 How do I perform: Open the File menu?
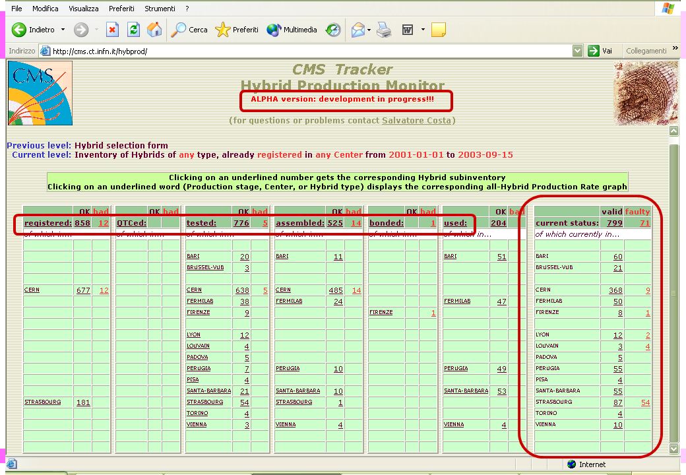coord(16,9)
